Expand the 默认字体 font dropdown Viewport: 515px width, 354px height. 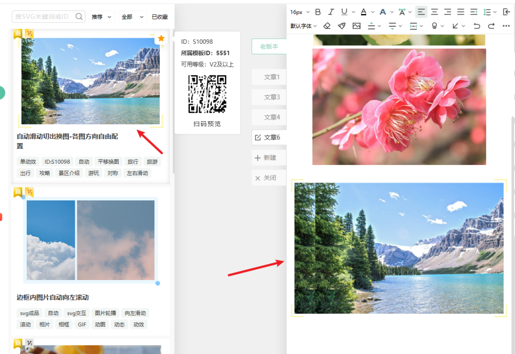[x=303, y=26]
